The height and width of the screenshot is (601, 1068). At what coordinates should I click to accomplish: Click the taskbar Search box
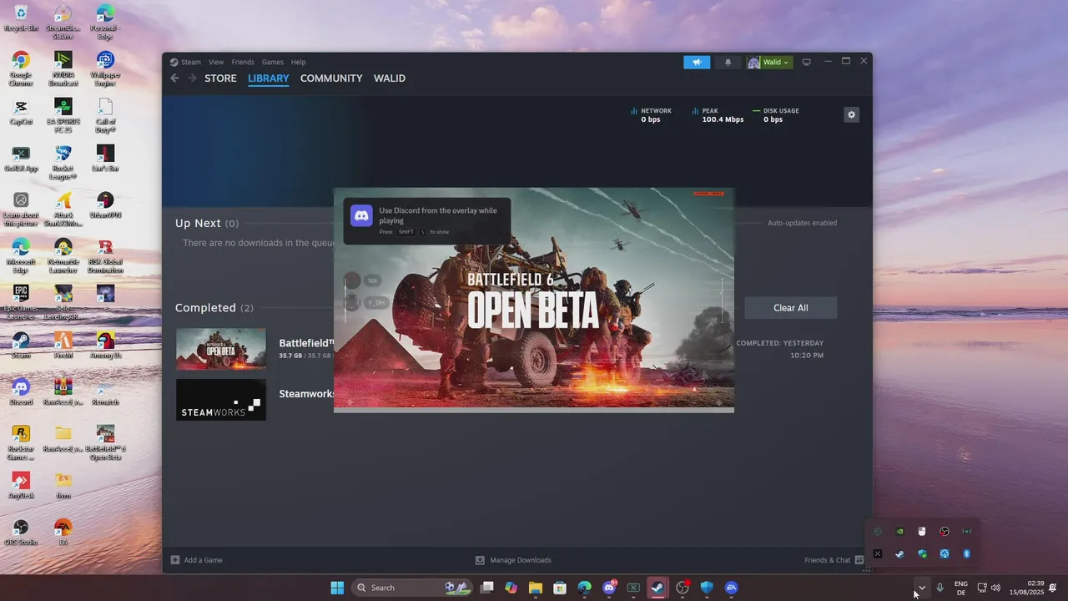(411, 588)
